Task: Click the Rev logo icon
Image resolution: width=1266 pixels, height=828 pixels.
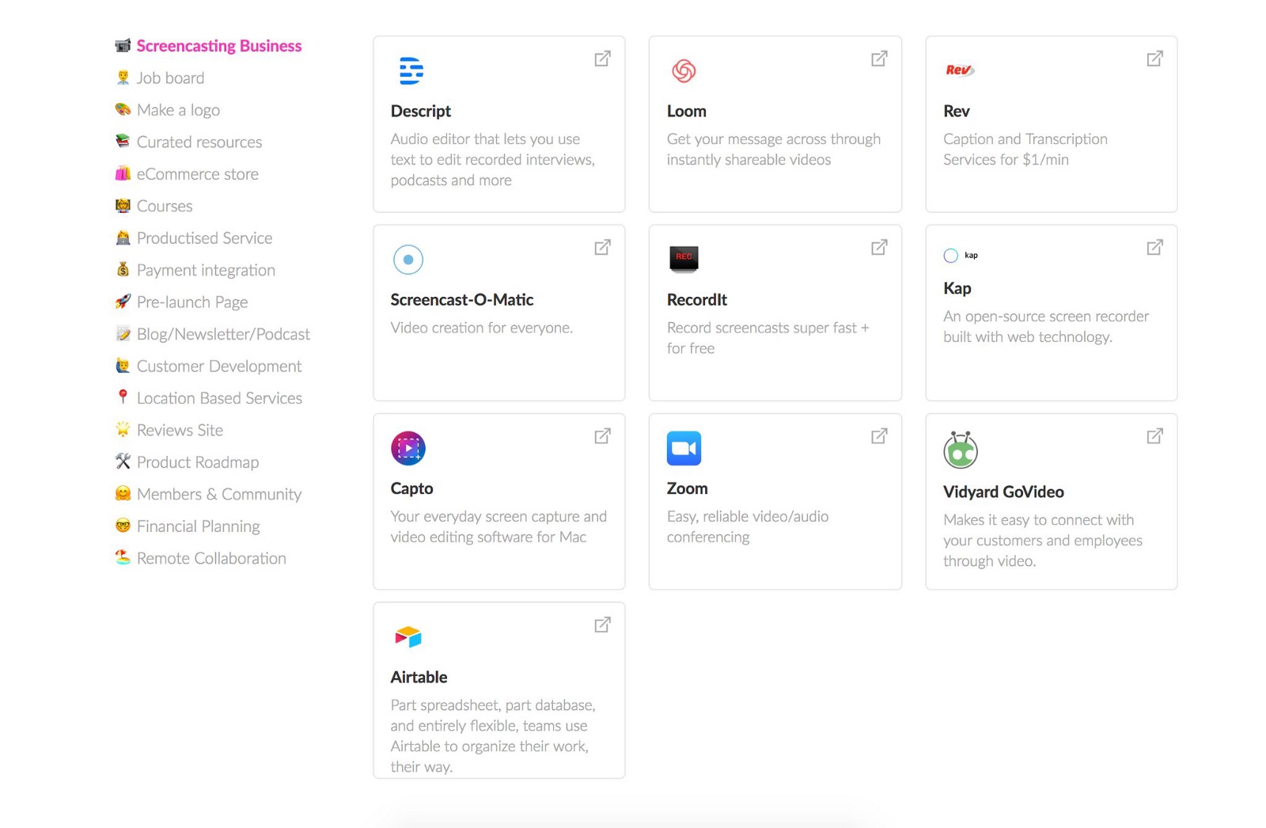Action: click(x=959, y=70)
